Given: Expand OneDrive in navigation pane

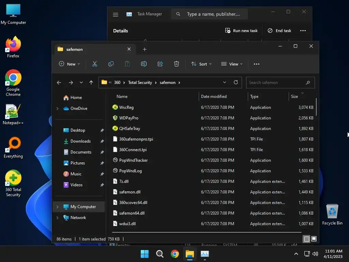Looking at the screenshot, I should tap(57, 108).
